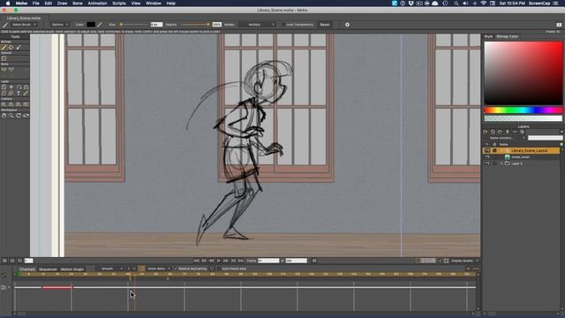The width and height of the screenshot is (565, 318).
Task: Click the volume icon in menu bar
Action: pyautogui.click(x=465, y=4)
